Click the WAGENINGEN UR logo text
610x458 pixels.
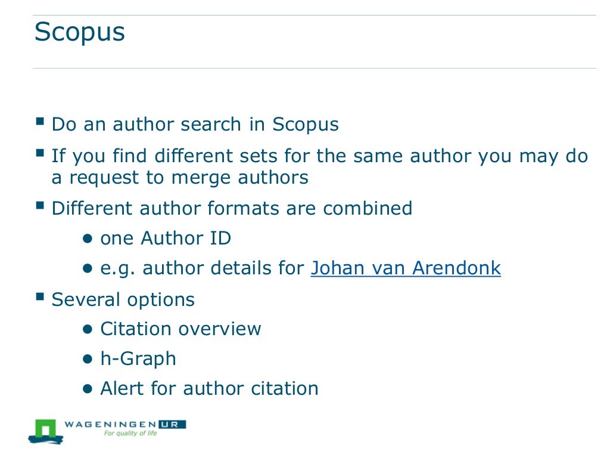coord(125,424)
